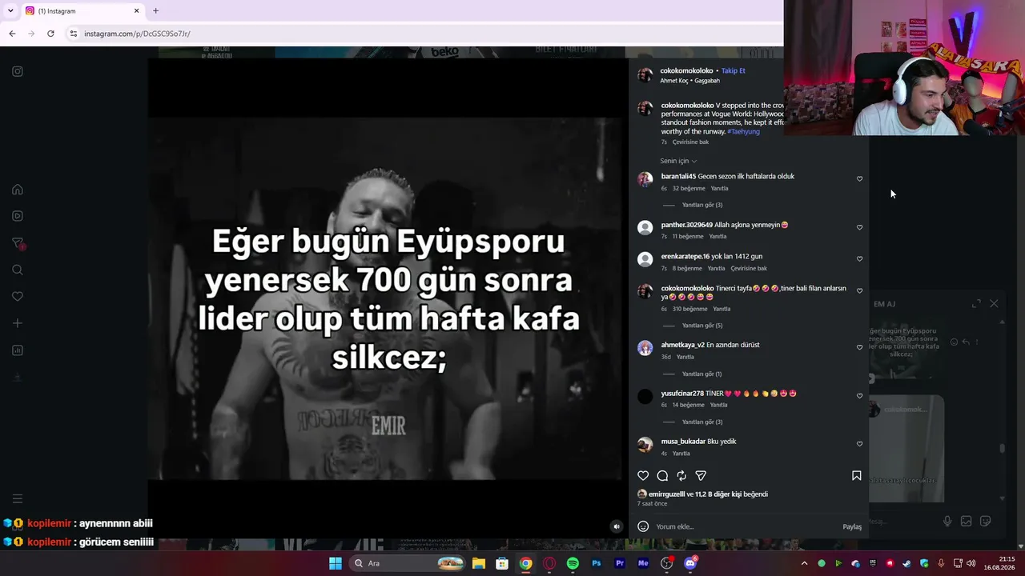The image size is (1025, 576).
Task: View the '32 beğenme' likes on baran1ali45's comment
Action: [689, 189]
